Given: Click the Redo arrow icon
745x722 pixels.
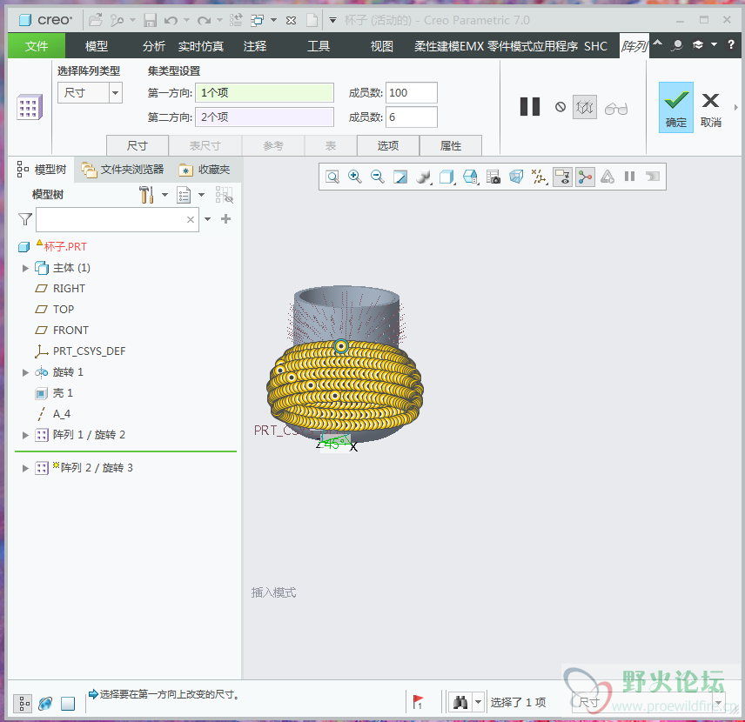Looking at the screenshot, I should point(205,20).
